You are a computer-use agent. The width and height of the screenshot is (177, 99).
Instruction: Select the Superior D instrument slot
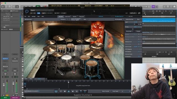point(5,59)
